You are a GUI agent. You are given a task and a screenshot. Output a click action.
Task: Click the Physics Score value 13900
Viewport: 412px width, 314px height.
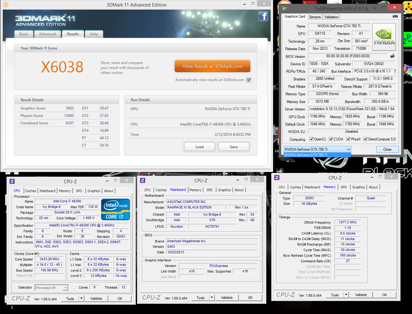tap(69, 116)
